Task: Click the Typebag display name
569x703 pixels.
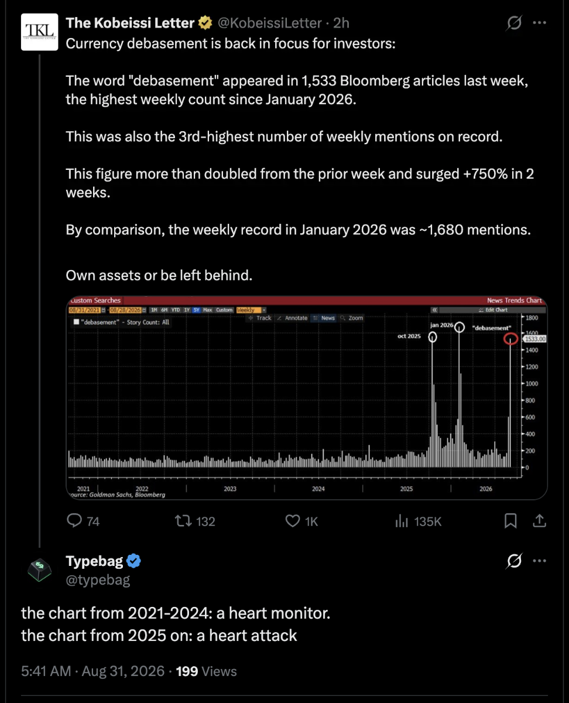Action: pyautogui.click(x=94, y=561)
